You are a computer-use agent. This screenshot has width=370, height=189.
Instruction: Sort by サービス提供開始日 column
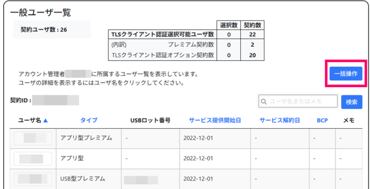point(215,120)
